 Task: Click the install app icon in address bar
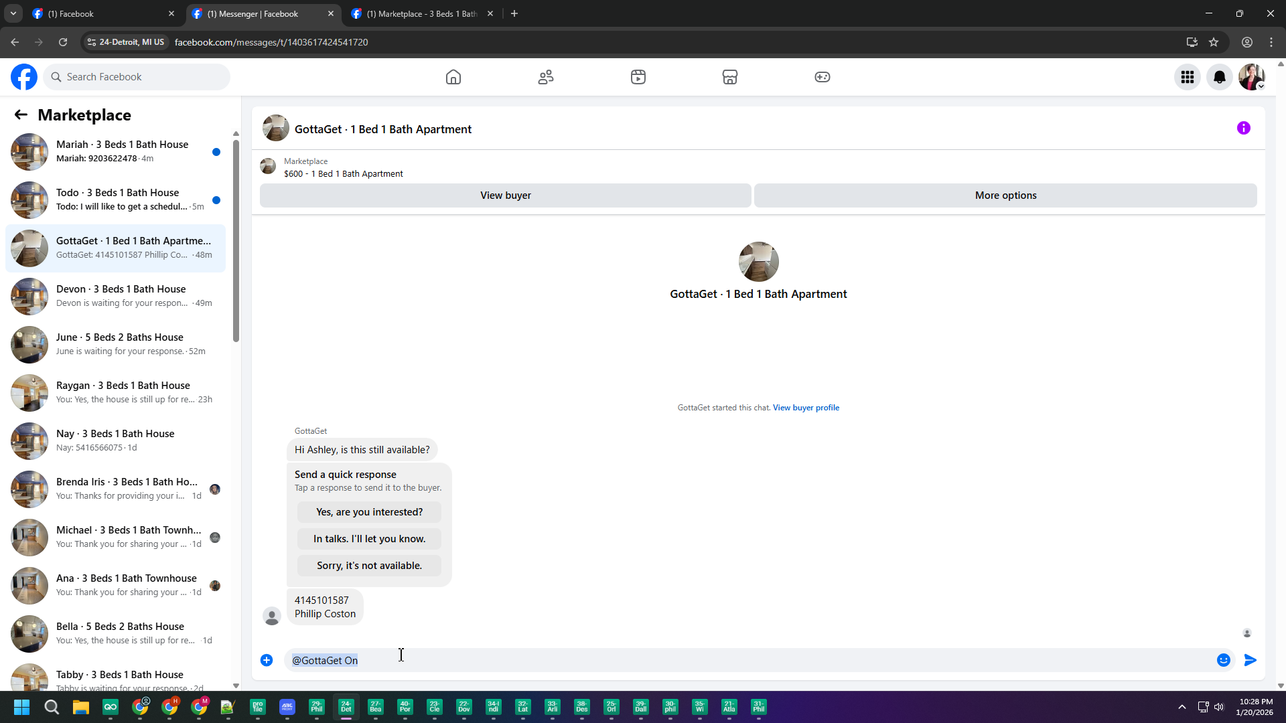(x=1192, y=42)
